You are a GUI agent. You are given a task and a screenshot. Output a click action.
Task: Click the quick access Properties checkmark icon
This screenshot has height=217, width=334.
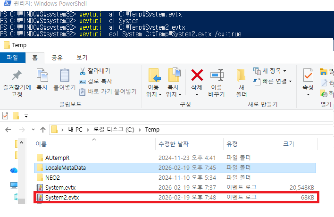point(5,116)
